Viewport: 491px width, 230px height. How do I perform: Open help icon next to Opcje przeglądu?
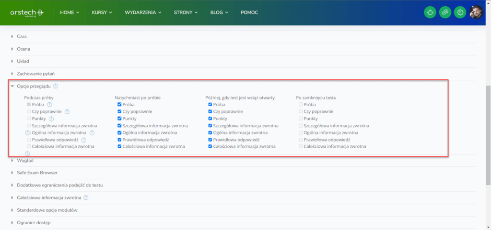pyautogui.click(x=56, y=86)
